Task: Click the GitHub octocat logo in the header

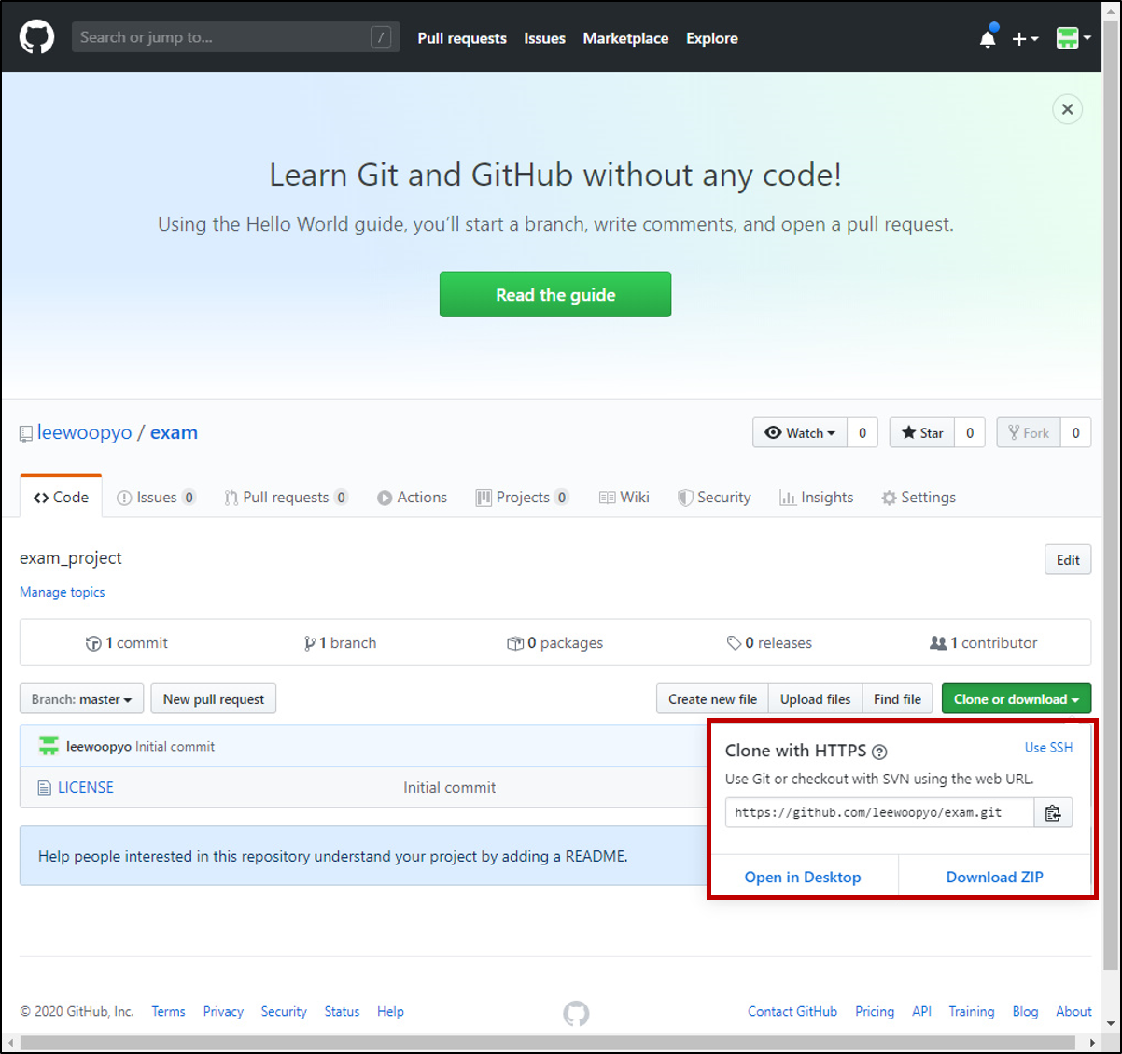Action: pos(37,37)
